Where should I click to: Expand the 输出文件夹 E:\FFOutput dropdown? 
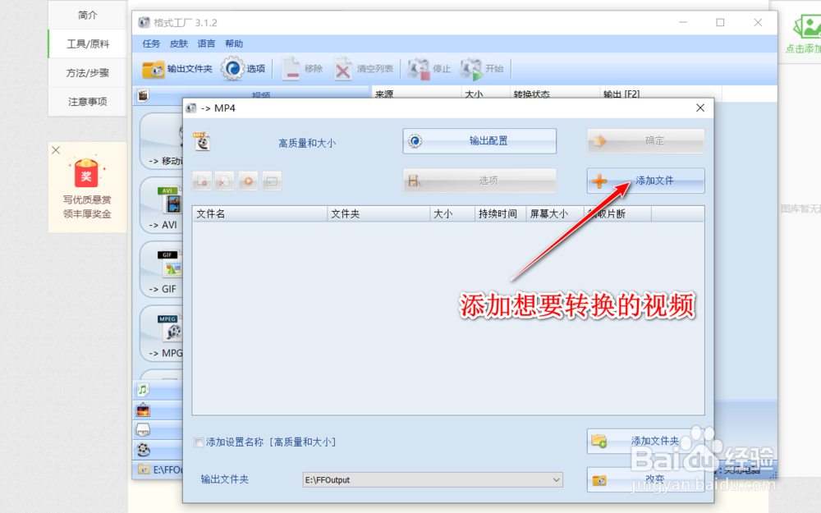click(556, 480)
